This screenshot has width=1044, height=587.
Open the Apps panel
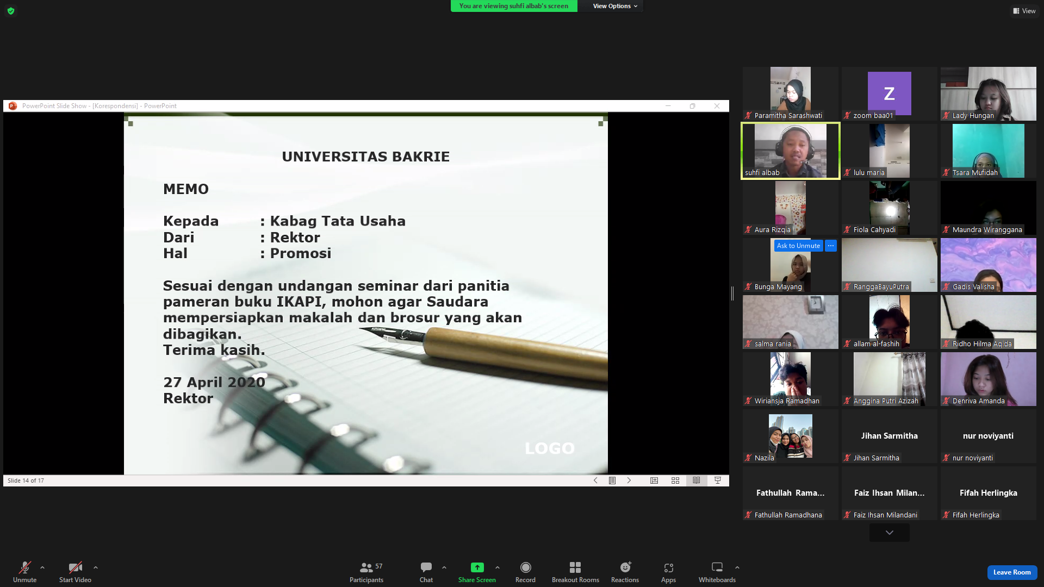point(668,572)
